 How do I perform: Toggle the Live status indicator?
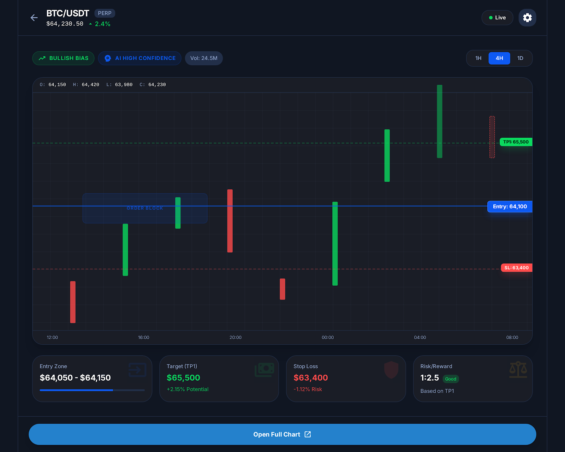coord(497,17)
